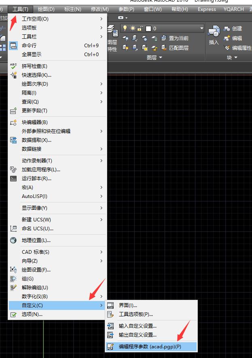The width and height of the screenshot is (252, 358).
Task: Click the 更新字段 update field icon
Action: [13, 110]
